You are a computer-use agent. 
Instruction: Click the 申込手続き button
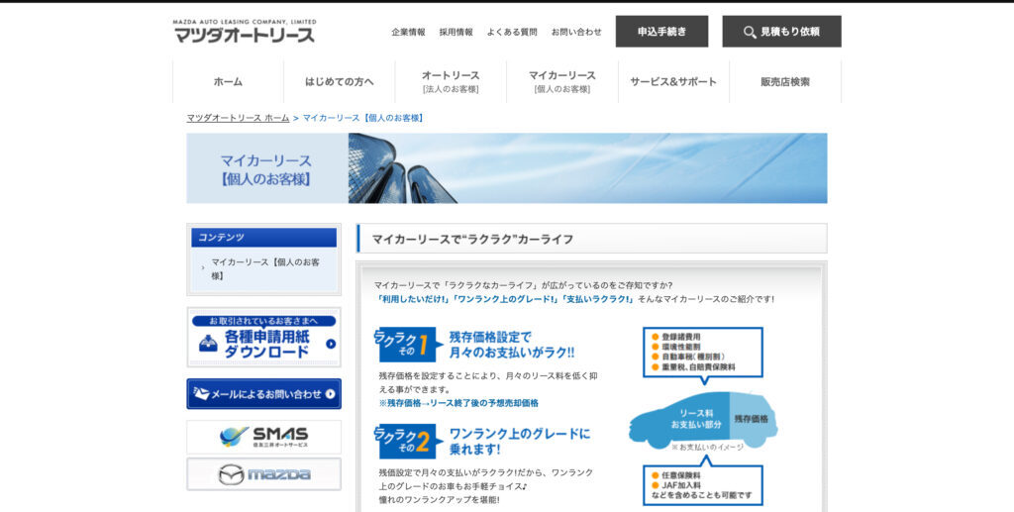pos(661,31)
